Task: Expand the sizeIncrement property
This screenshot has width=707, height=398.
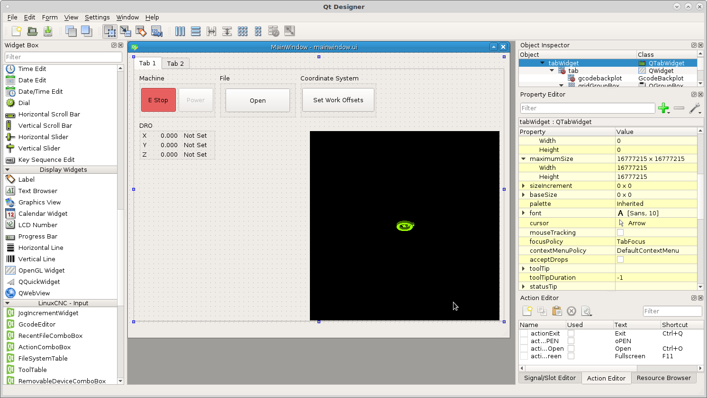Action: tap(524, 186)
